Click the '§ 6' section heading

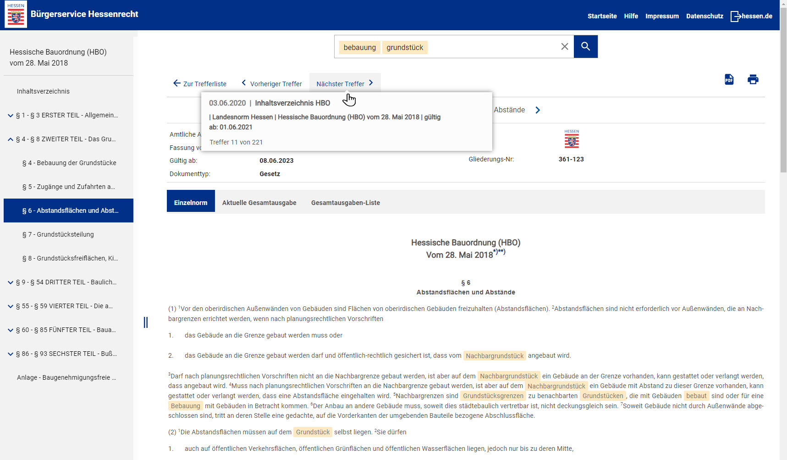click(x=466, y=283)
